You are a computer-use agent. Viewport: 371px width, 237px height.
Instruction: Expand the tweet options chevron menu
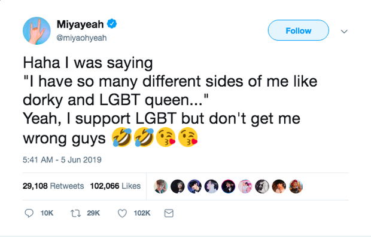click(x=344, y=31)
